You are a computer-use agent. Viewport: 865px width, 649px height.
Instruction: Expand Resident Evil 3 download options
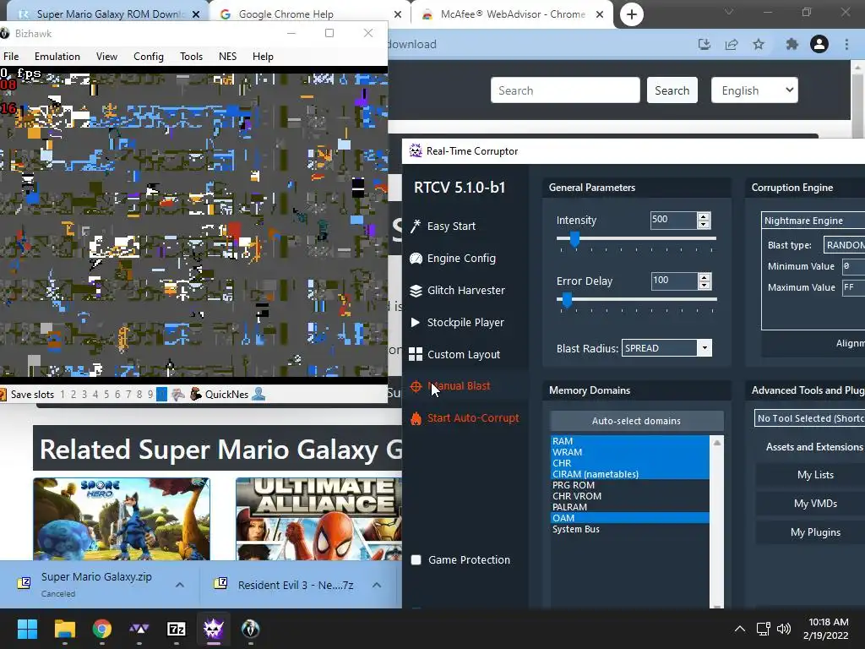(x=377, y=585)
